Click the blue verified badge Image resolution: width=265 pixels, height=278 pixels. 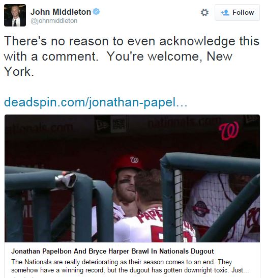tap(96, 12)
